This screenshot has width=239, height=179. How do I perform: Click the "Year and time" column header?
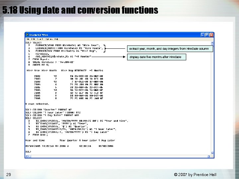point(35,140)
